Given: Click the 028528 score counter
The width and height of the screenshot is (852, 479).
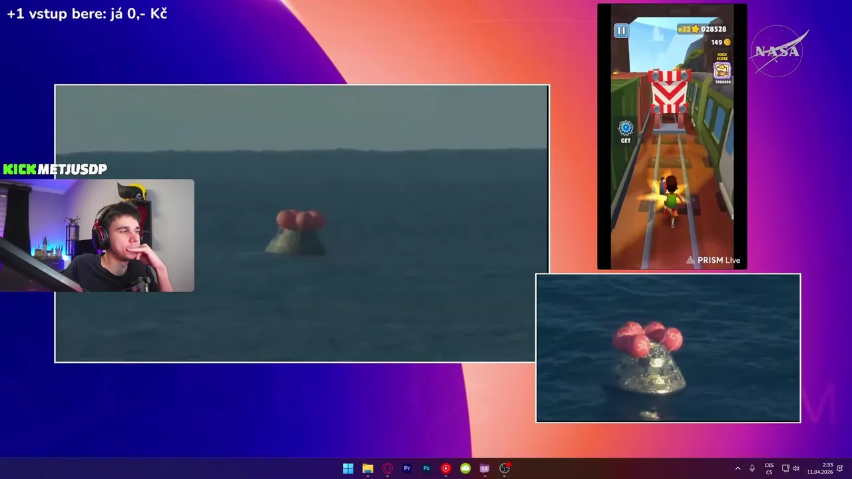Looking at the screenshot, I should click(713, 29).
